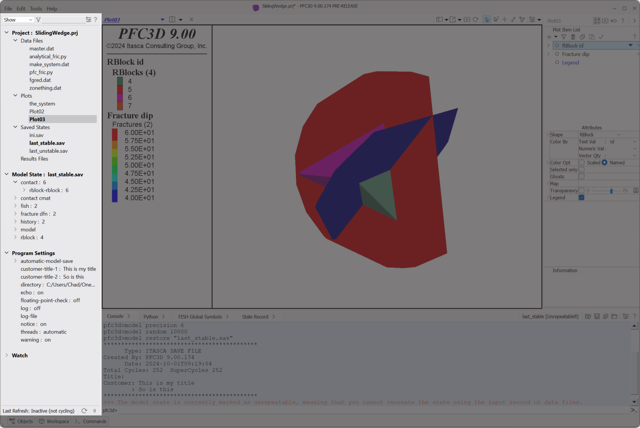Click the save state floppy disk icon
The image size is (640, 428).
[597, 317]
